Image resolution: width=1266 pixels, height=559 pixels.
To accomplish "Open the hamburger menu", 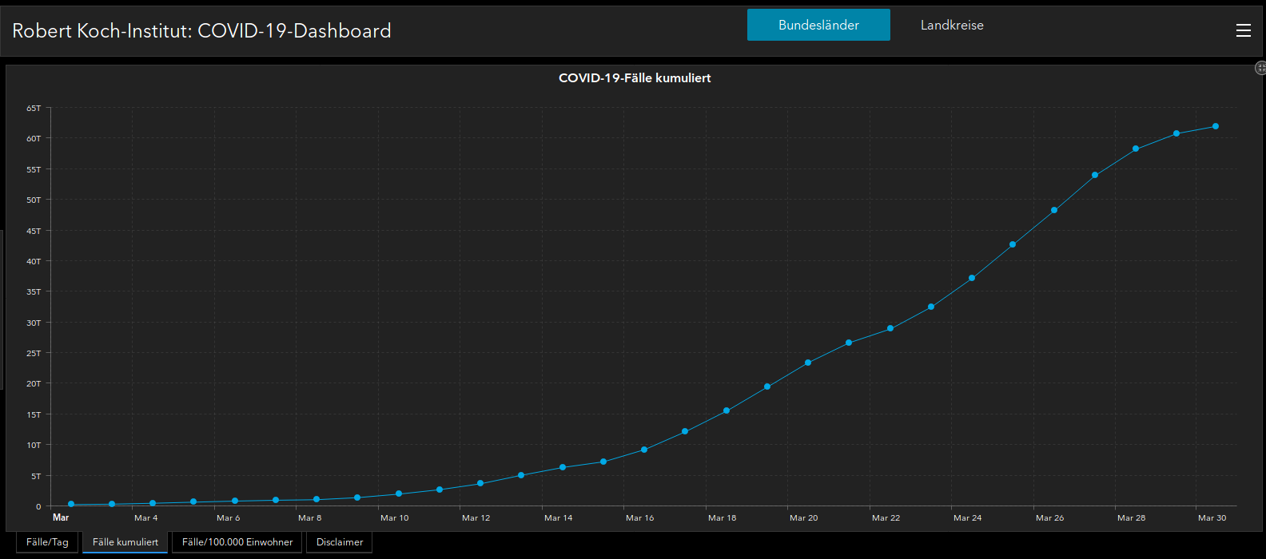I will [x=1243, y=30].
